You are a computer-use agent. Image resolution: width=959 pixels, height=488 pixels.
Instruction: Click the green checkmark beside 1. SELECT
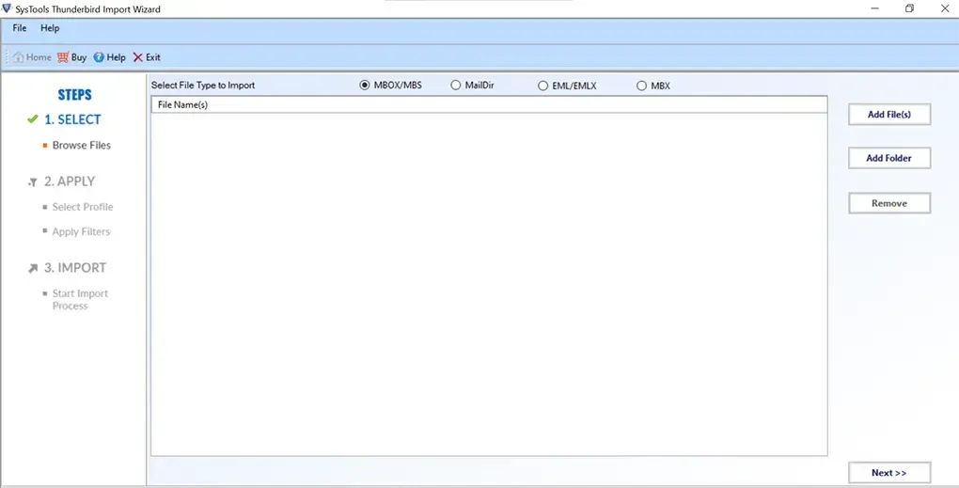(33, 119)
